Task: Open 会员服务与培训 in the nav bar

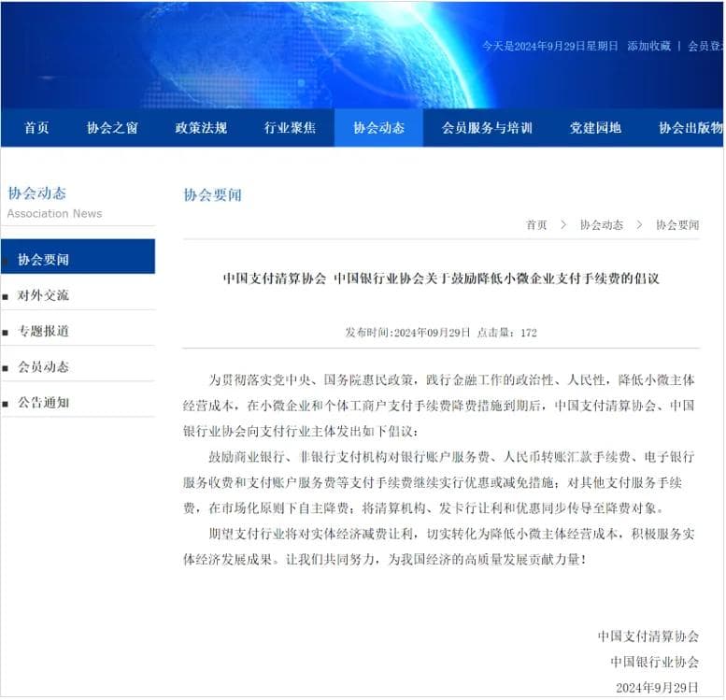Action: tap(487, 128)
